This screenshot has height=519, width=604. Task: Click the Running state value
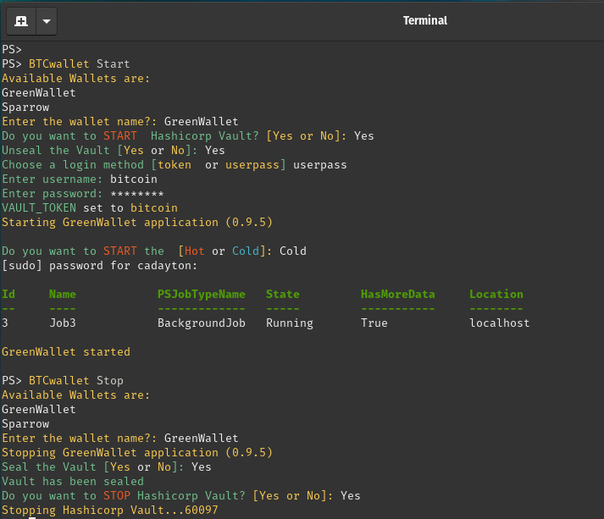coord(289,323)
